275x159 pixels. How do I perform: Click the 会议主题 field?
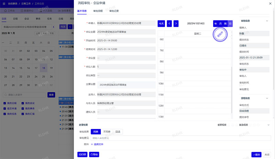tap(126, 32)
